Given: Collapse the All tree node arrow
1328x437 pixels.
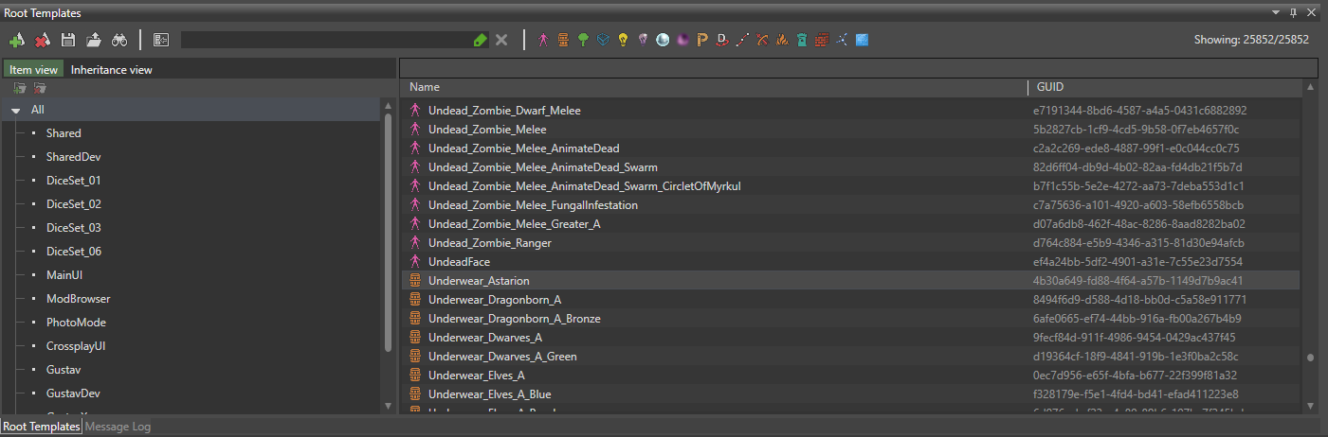Looking at the screenshot, I should click(16, 110).
